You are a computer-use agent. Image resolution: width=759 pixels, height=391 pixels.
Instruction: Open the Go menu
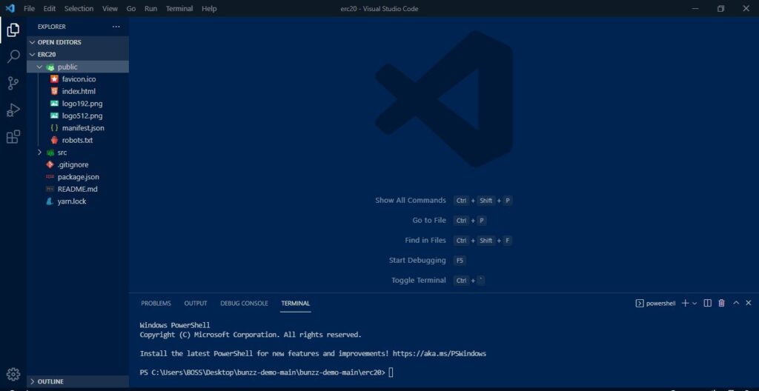point(131,9)
